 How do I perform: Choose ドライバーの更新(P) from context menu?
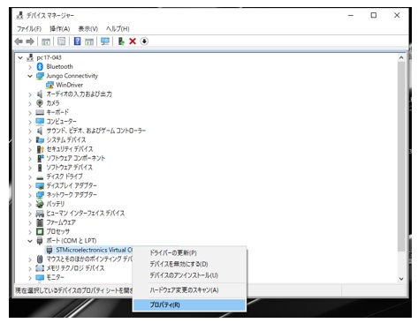[189, 252]
